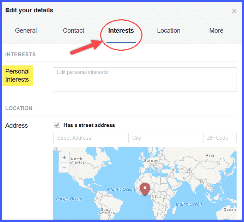
Task: Focus the Street Address field
Action: (90, 138)
